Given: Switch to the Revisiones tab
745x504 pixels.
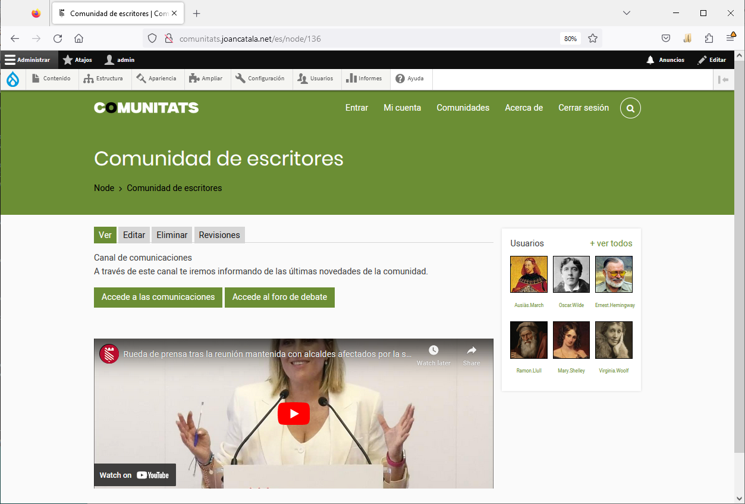Looking at the screenshot, I should (x=219, y=235).
